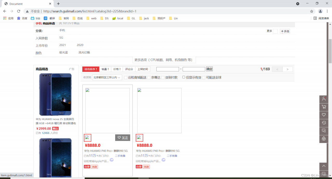Bookmark this page with the star icon

click(x=312, y=11)
